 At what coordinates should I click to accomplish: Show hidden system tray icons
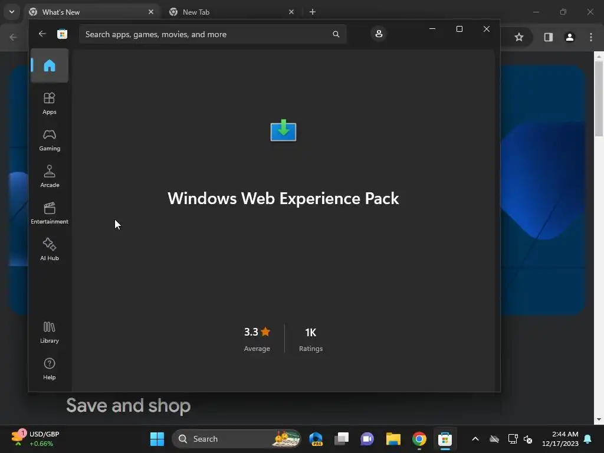pyautogui.click(x=475, y=439)
